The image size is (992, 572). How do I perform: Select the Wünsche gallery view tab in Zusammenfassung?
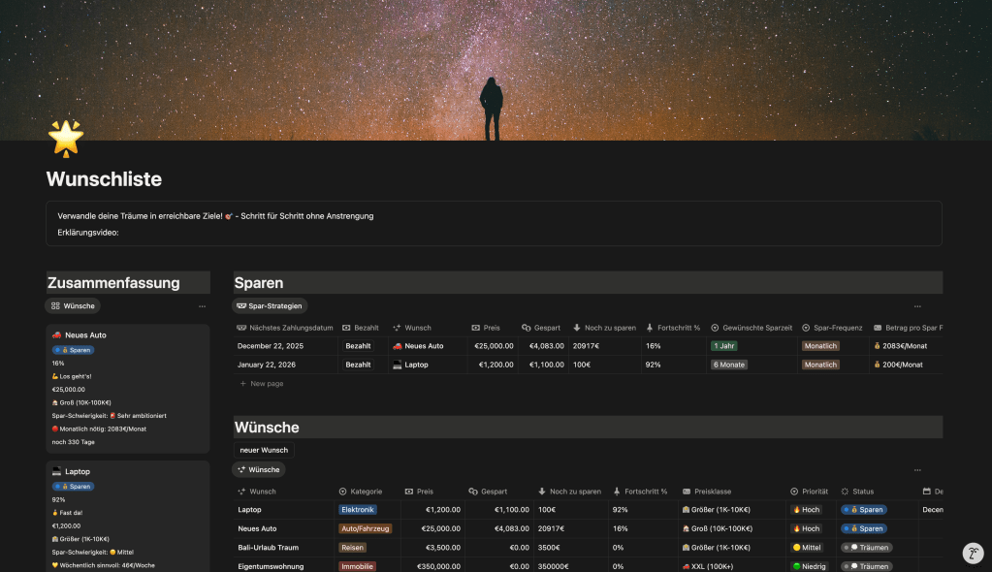(x=73, y=305)
